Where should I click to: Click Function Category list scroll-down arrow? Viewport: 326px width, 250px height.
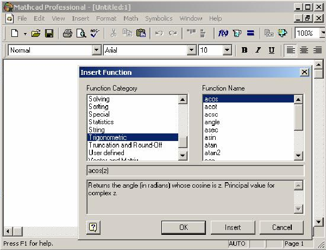183,156
